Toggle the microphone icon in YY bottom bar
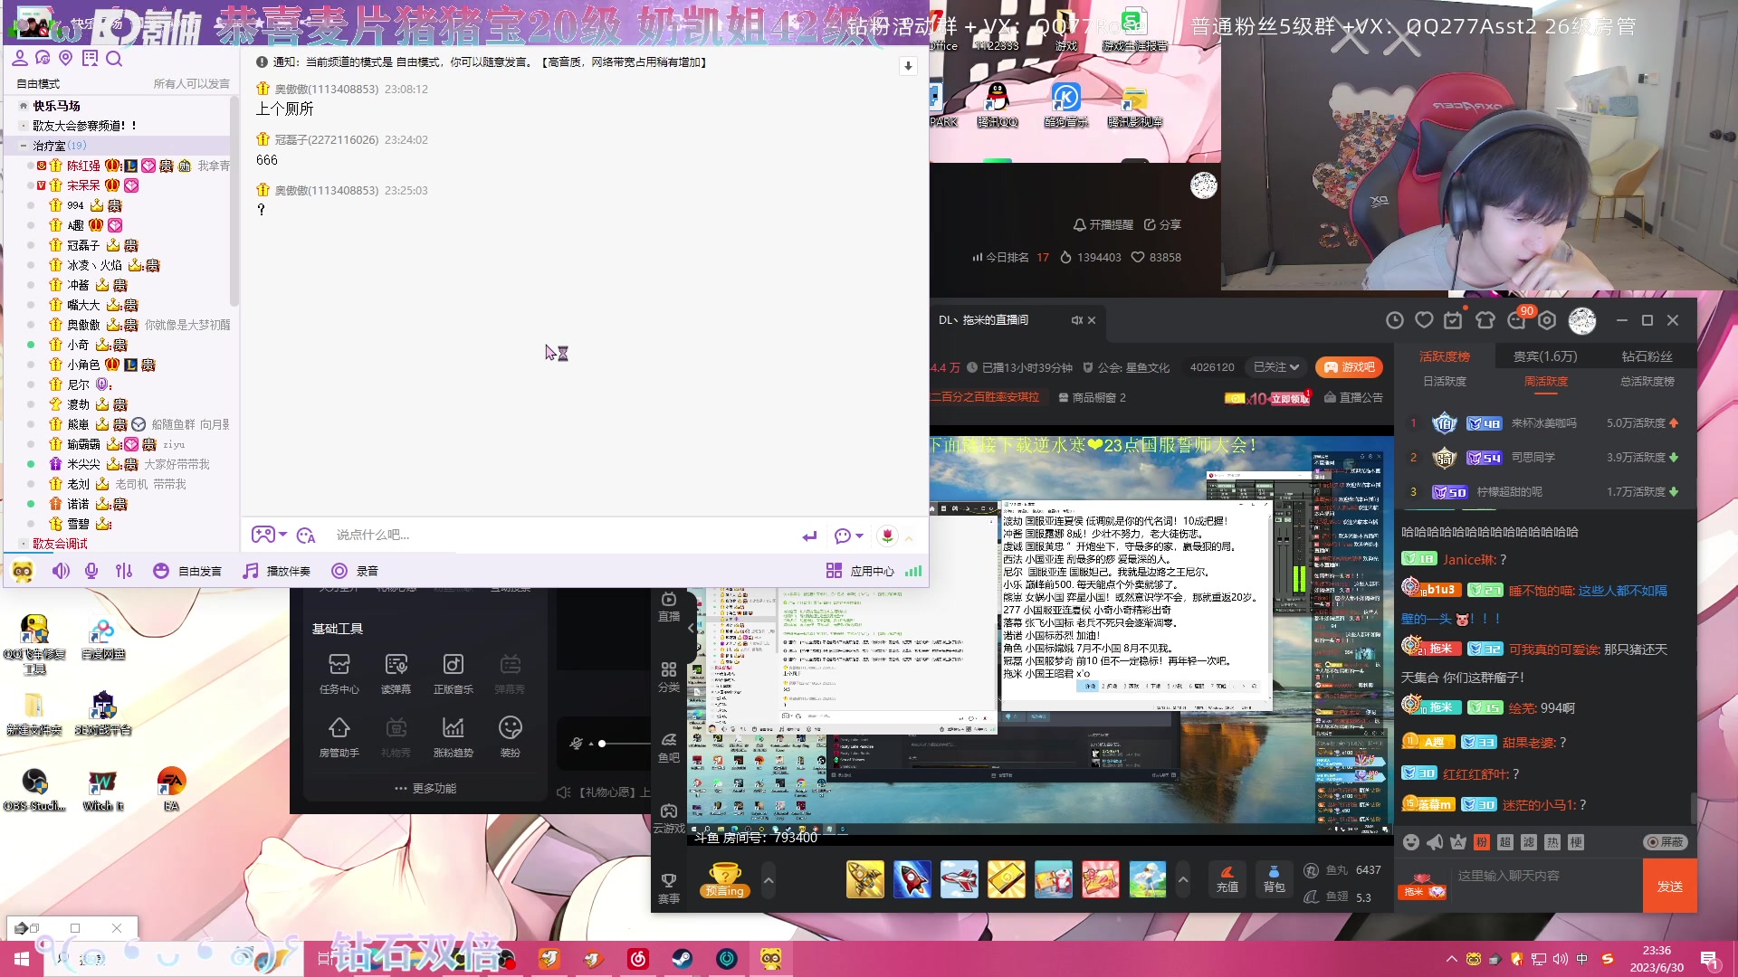Screen dimensions: 1738x977 click(91, 571)
